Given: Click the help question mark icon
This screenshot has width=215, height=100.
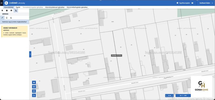Looking at the screenshot, I should point(177,3).
